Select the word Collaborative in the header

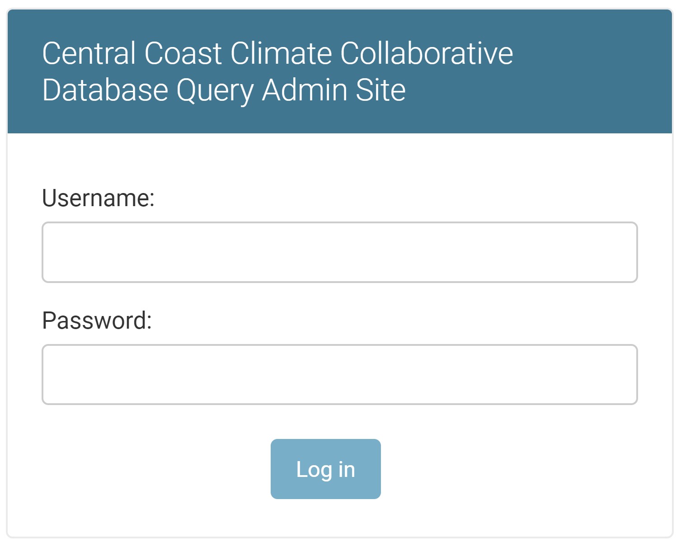click(x=426, y=53)
